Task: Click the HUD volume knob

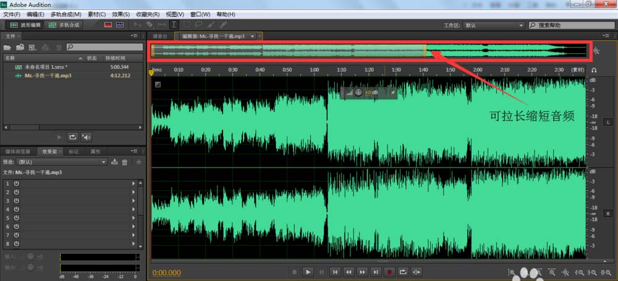Action: click(x=358, y=93)
